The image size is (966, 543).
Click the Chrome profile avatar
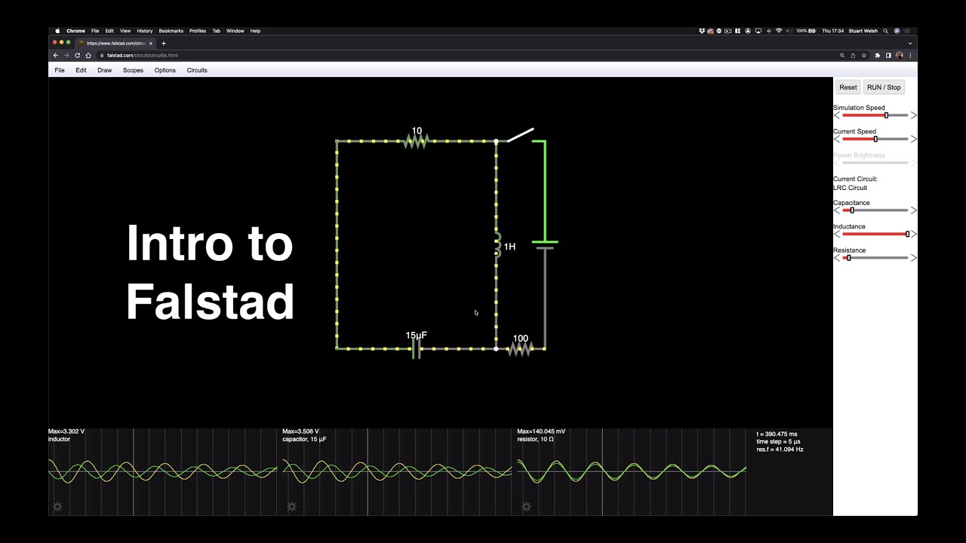click(900, 55)
